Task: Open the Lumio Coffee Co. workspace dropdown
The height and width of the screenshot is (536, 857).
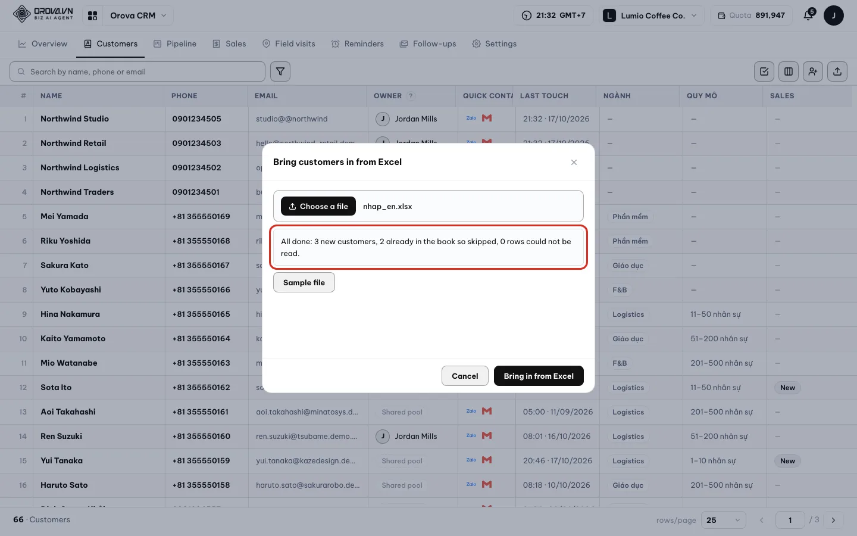Action: [650, 15]
